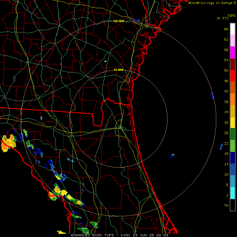Click the 50 NMI range ring label

click(118, 70)
